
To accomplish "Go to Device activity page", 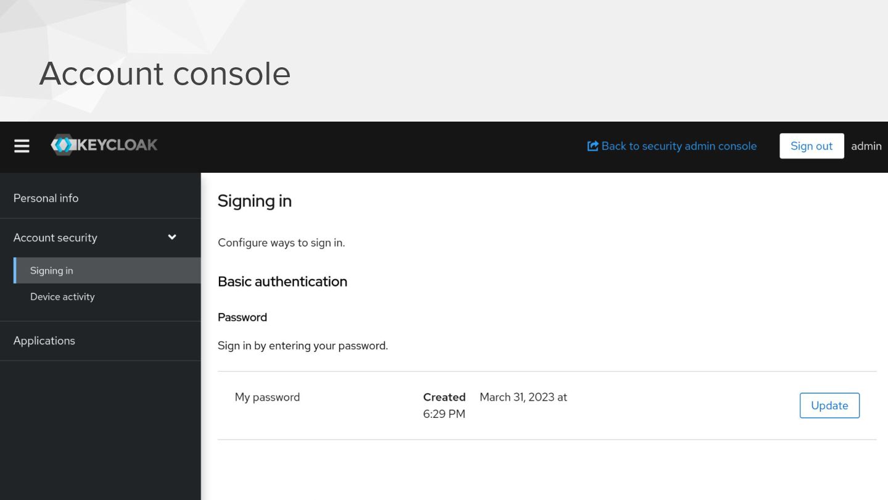I will coord(62,297).
